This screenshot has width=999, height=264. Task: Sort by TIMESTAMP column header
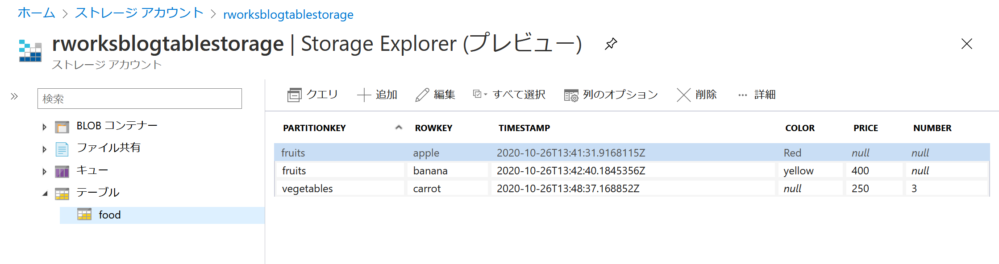click(524, 128)
